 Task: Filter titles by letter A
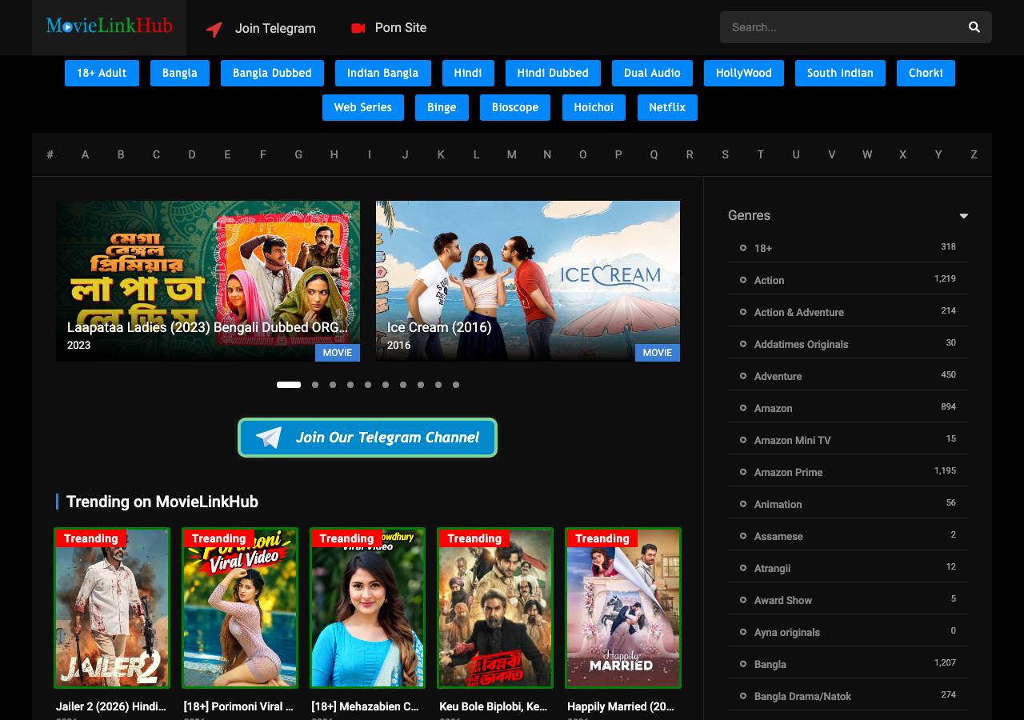(x=85, y=154)
